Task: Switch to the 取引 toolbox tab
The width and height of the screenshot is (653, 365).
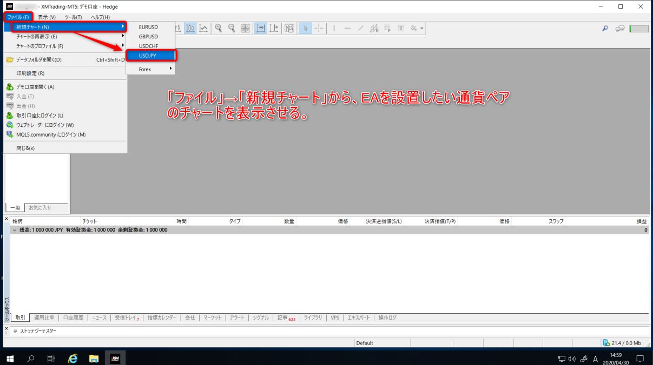Action: tap(20, 318)
